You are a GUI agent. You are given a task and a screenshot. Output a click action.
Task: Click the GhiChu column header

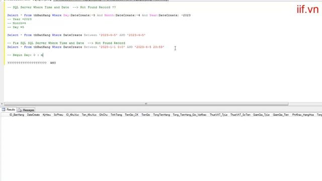pos(103,115)
